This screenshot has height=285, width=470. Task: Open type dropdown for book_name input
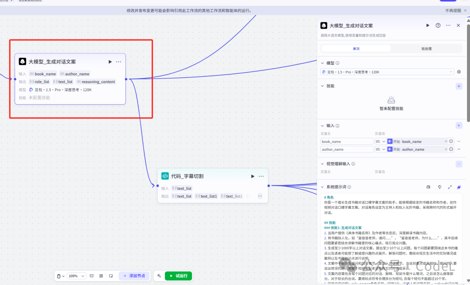[x=380, y=141]
